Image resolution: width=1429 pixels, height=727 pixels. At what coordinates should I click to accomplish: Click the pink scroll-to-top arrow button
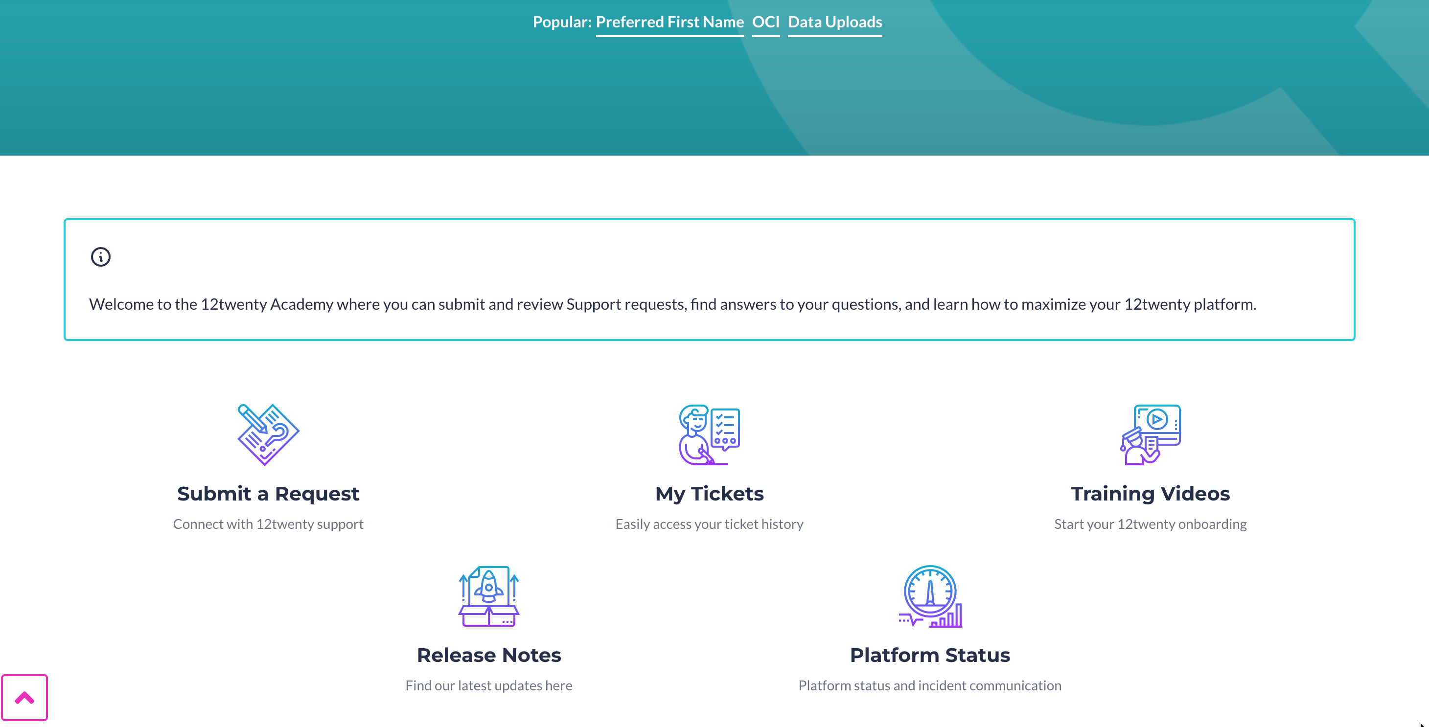[24, 698]
